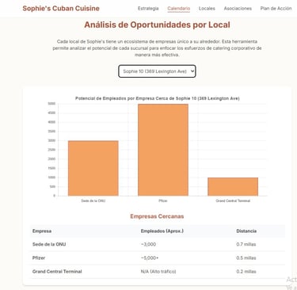Viewport: 297px width, 290px height.
Task: Click the Empresas Cercanas heading
Action: click(157, 216)
